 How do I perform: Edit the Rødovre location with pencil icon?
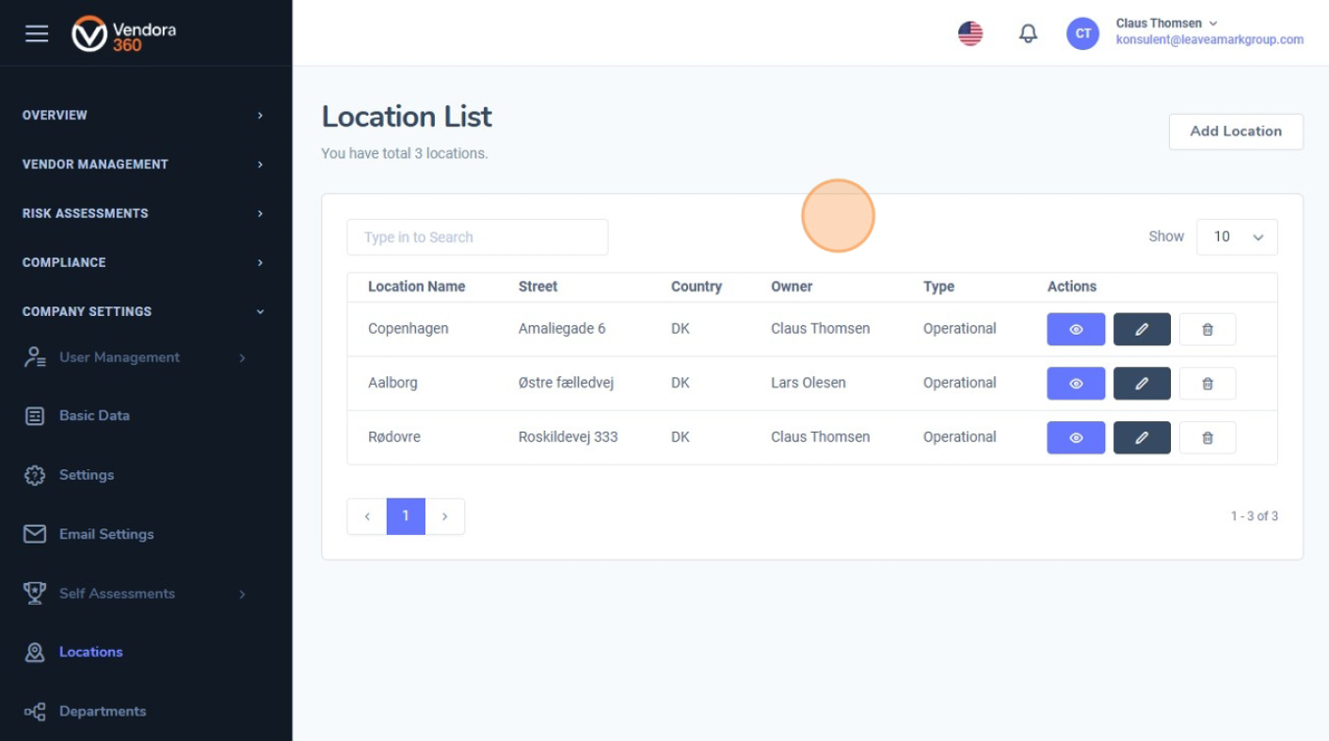pos(1142,437)
